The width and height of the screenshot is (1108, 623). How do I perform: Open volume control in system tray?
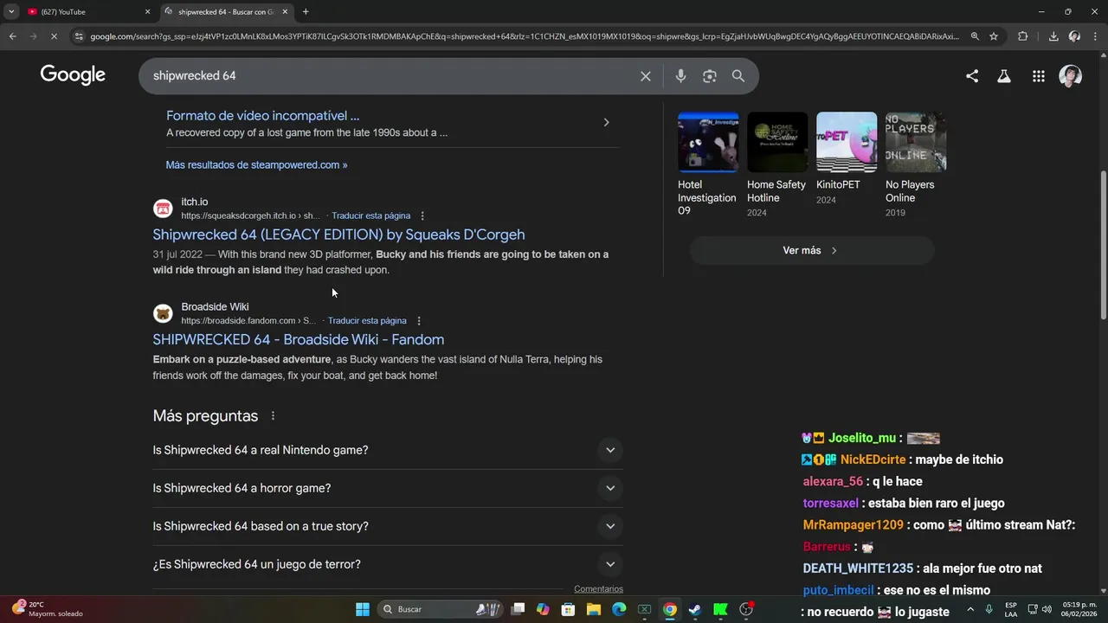pyautogui.click(x=1047, y=609)
